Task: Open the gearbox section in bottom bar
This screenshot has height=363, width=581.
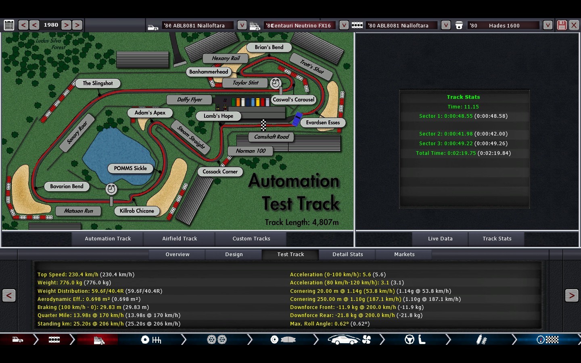Action: [151, 340]
